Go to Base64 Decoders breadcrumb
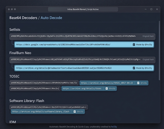Viewport: 164px width, 129px height. pyautogui.click(x=23, y=18)
